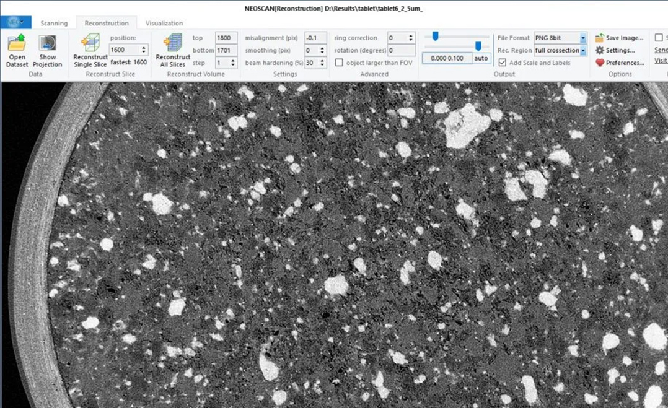Click the Save Image icon
The image size is (668, 408).
(x=599, y=38)
